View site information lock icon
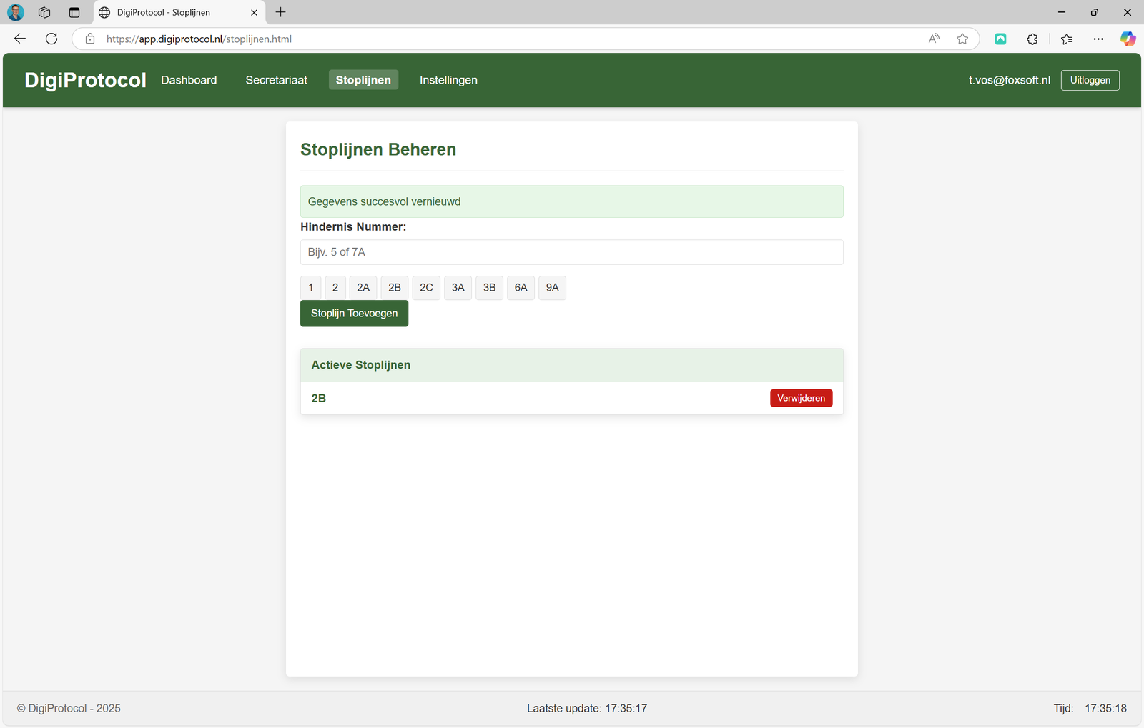Screen dimensions: 1144x728 point(90,39)
